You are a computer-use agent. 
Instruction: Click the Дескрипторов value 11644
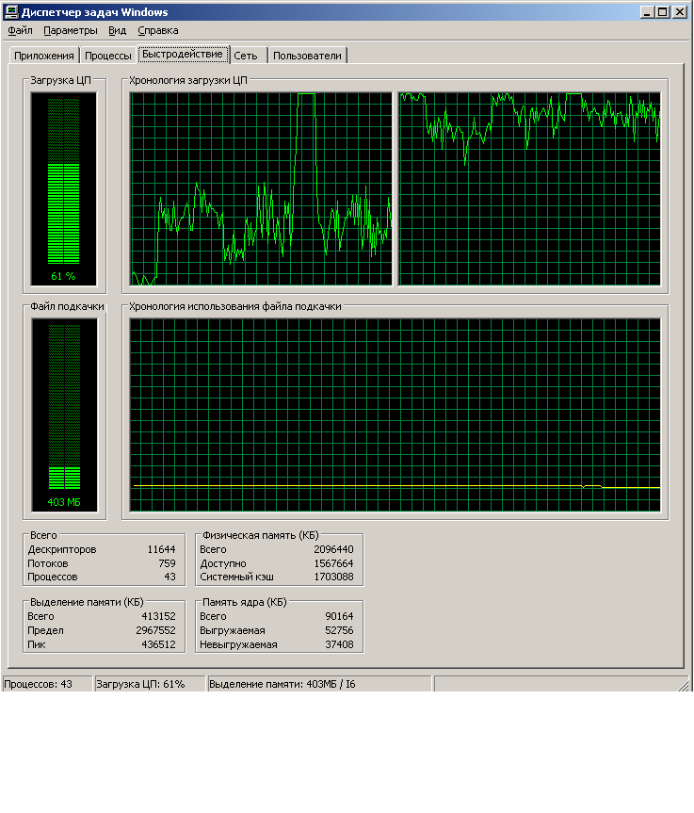point(161,549)
